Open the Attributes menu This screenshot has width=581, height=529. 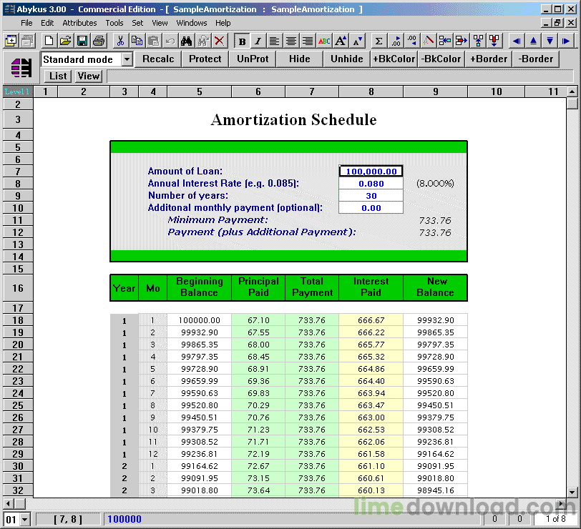point(79,23)
